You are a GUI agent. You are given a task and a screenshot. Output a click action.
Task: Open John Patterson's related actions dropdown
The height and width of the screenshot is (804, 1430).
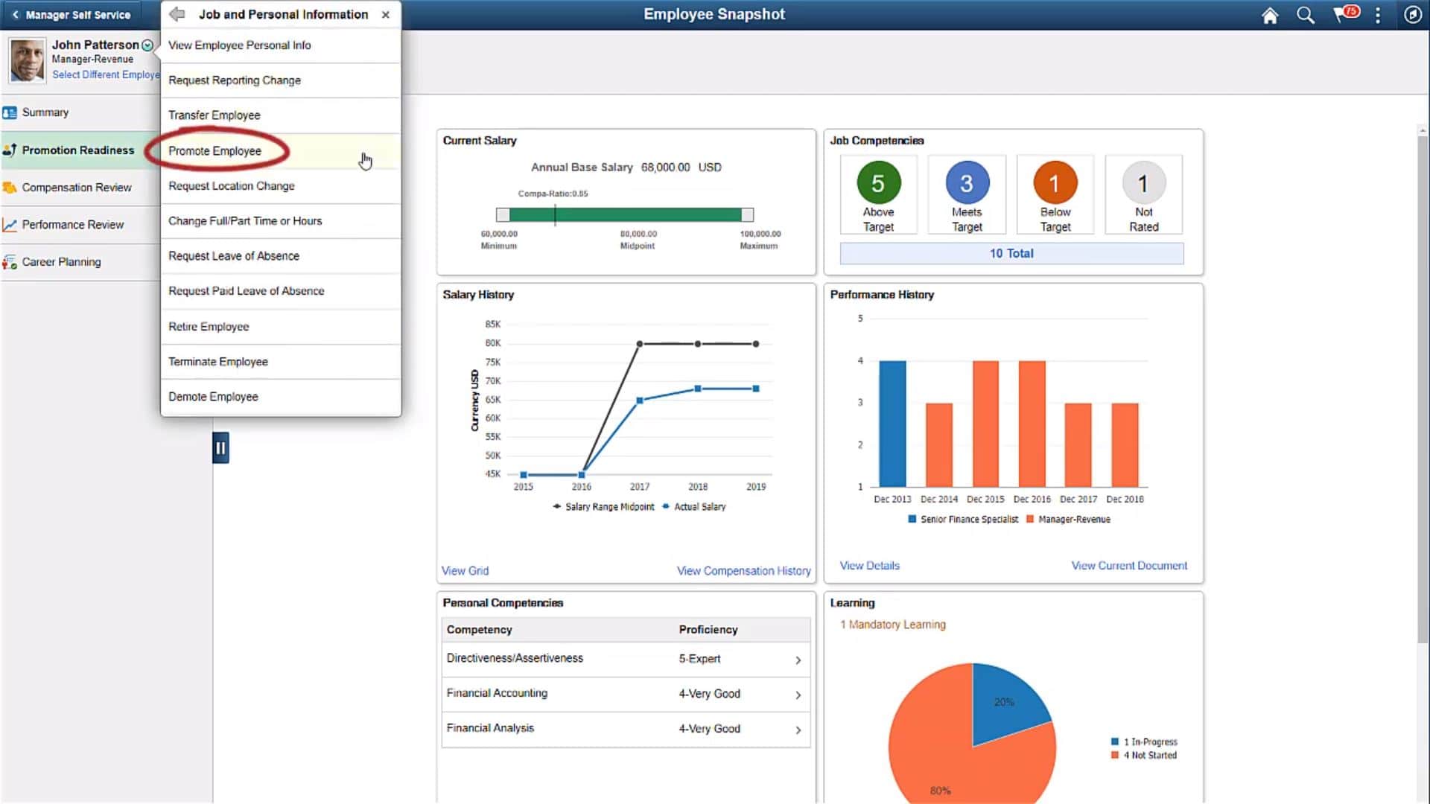(x=147, y=45)
